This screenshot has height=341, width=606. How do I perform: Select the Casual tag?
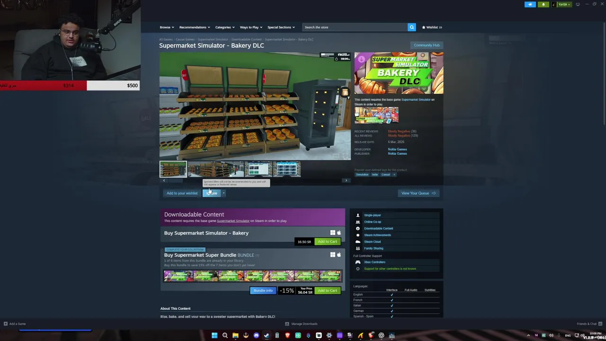[x=385, y=174]
